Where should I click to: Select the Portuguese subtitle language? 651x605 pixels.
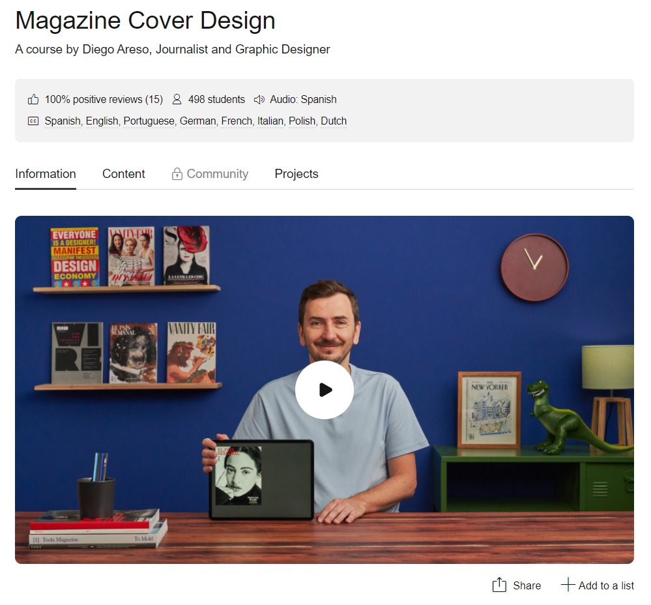tap(149, 121)
